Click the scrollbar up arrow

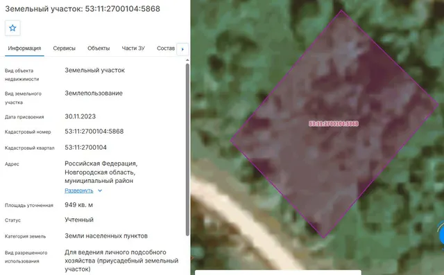187,60
